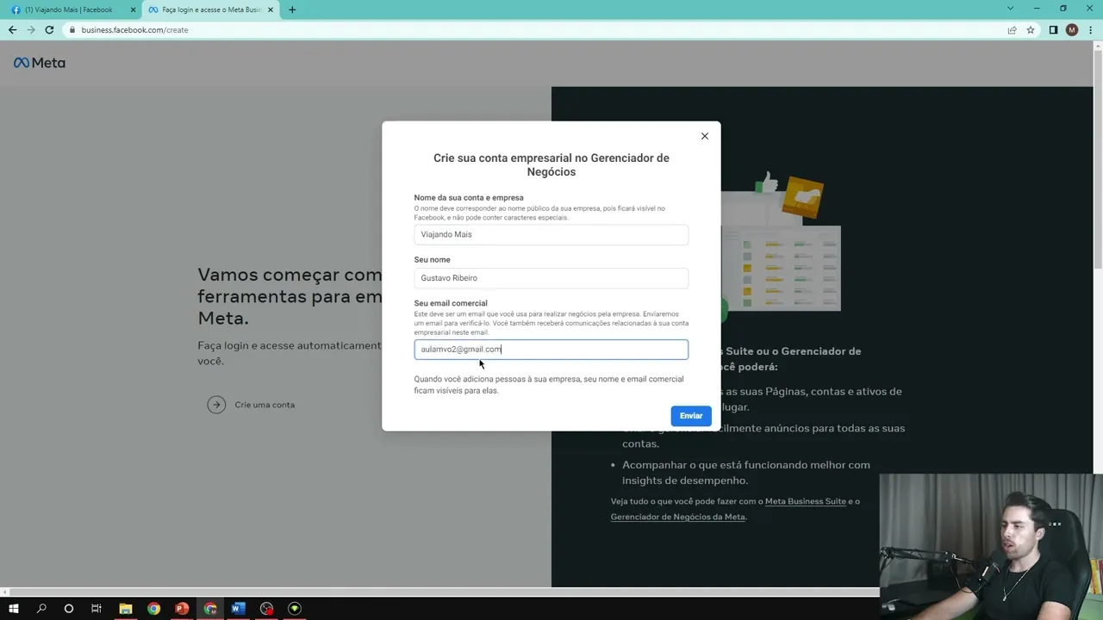Open the green diamond app in taskbar
Screen dimensions: 1103x620
[295, 609]
